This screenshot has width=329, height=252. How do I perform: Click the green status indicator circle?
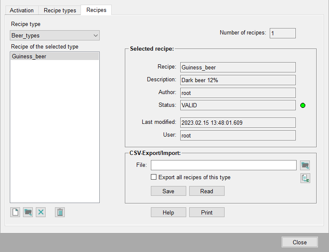click(303, 105)
